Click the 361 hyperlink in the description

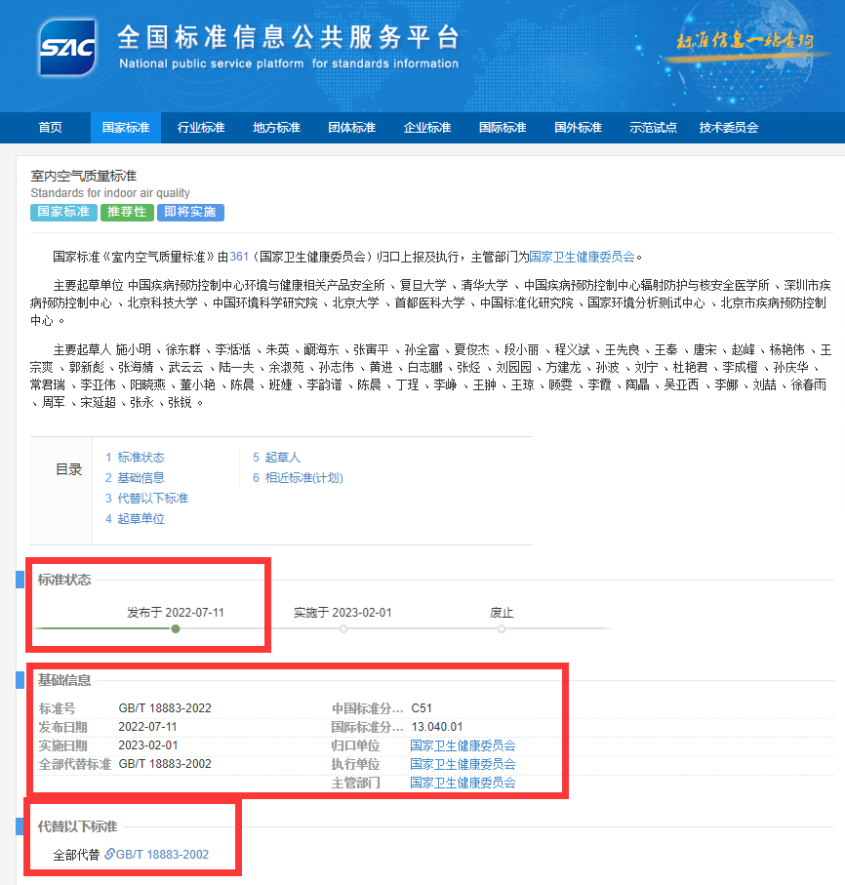click(239, 256)
